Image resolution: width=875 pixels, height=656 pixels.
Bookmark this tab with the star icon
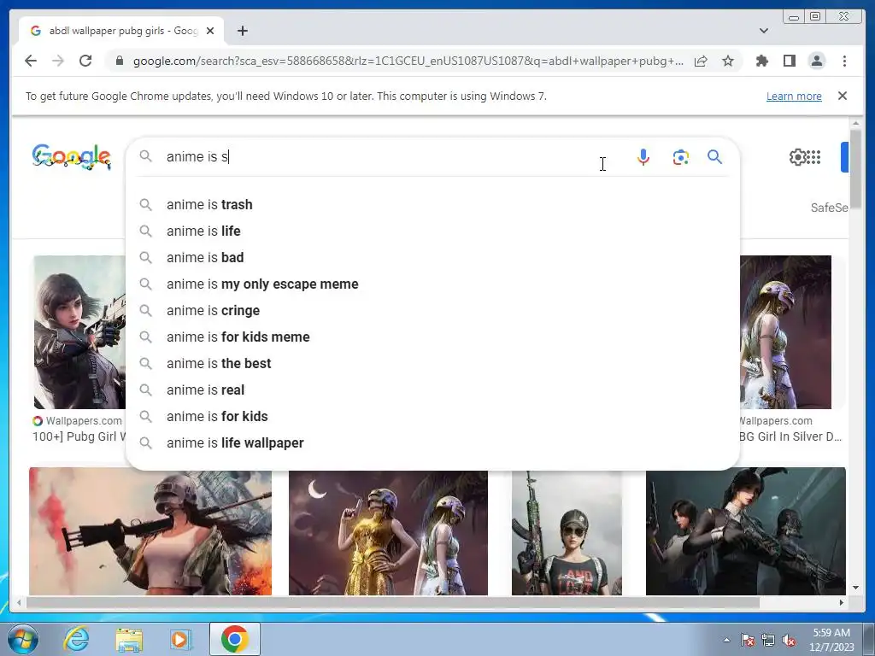click(728, 61)
